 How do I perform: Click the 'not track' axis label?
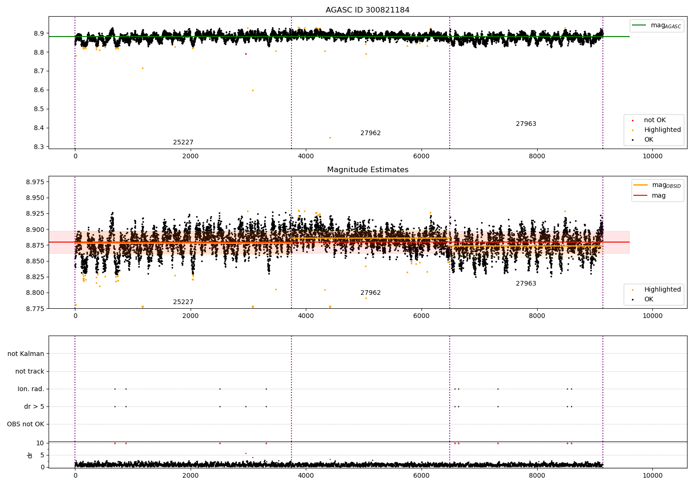tap(30, 371)
